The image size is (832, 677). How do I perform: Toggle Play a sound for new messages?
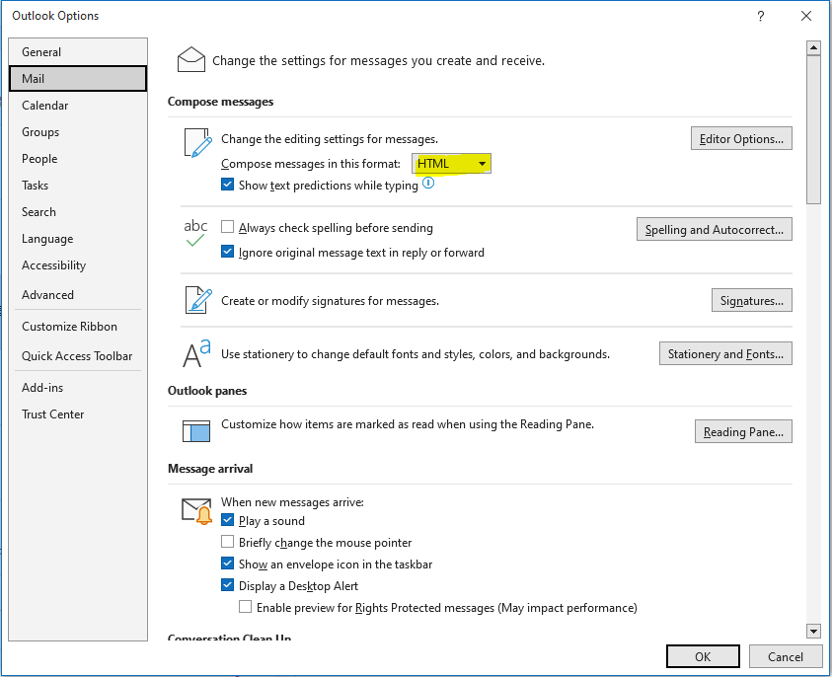pyautogui.click(x=227, y=520)
